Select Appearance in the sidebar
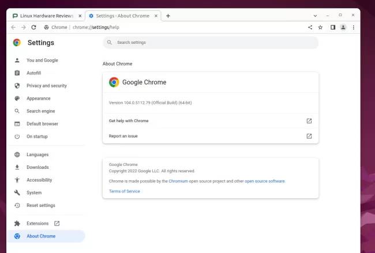 [x=38, y=99]
